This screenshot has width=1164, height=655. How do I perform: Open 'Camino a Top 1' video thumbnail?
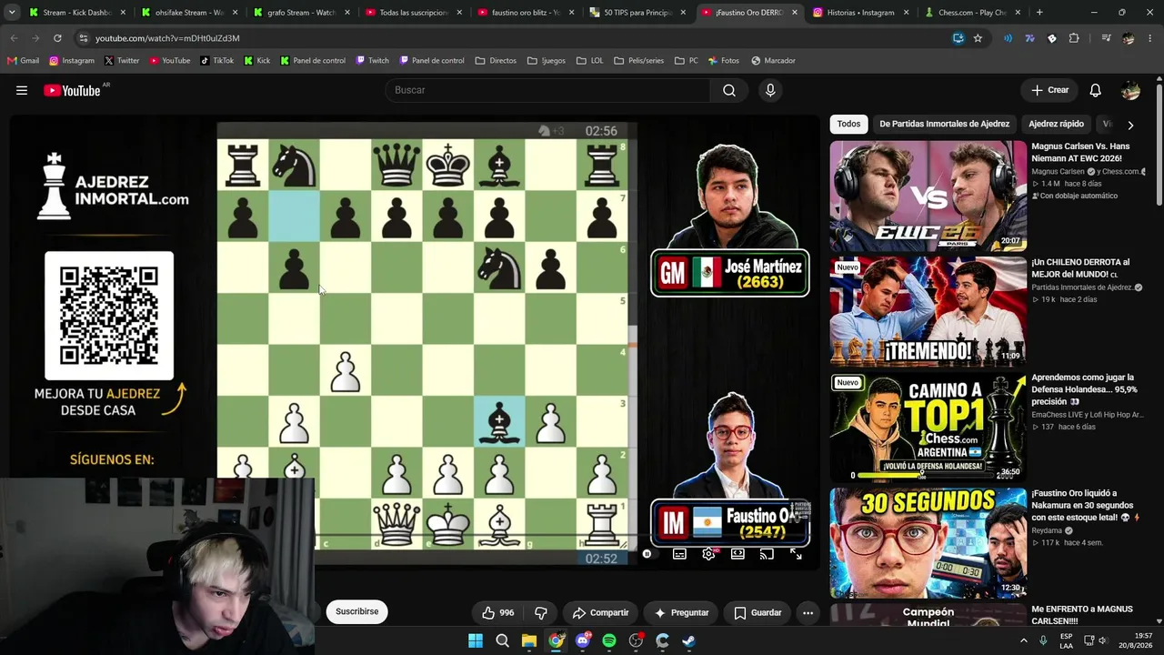[x=928, y=428]
